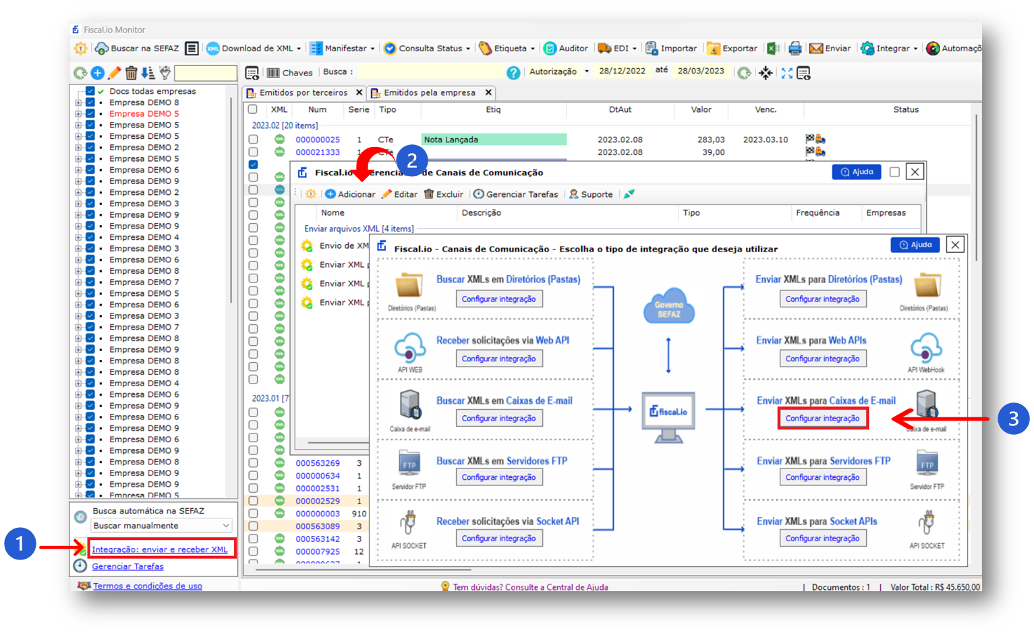Click the Importar toolbar button

(x=671, y=49)
